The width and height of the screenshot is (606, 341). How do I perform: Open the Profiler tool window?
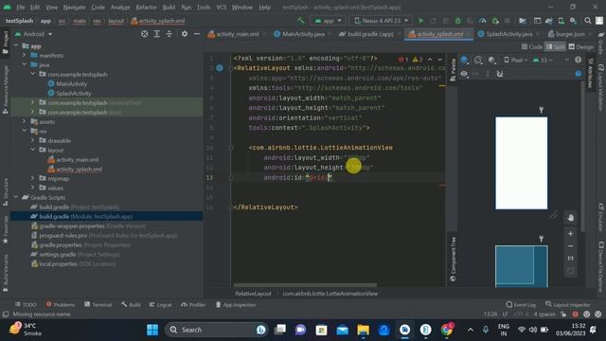coord(193,305)
